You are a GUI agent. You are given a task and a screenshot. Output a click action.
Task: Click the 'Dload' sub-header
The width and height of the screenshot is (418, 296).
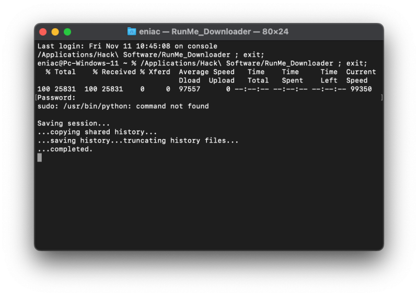tap(190, 81)
